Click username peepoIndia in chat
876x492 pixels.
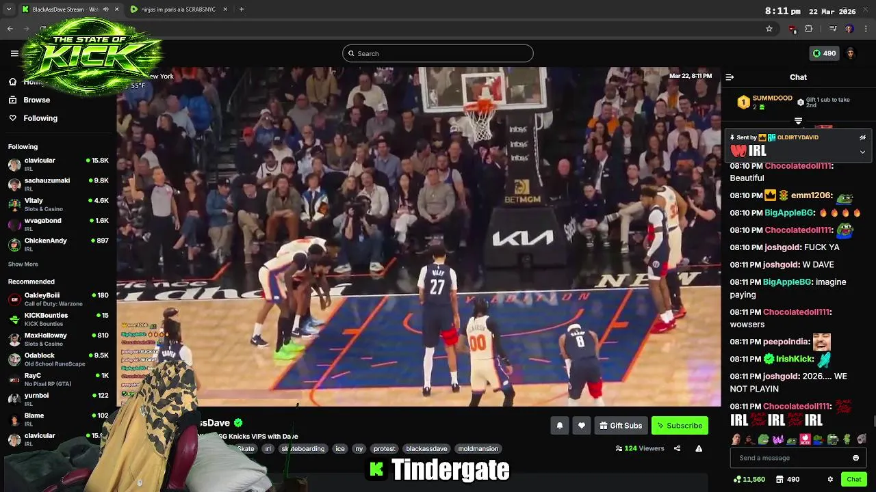(786, 342)
